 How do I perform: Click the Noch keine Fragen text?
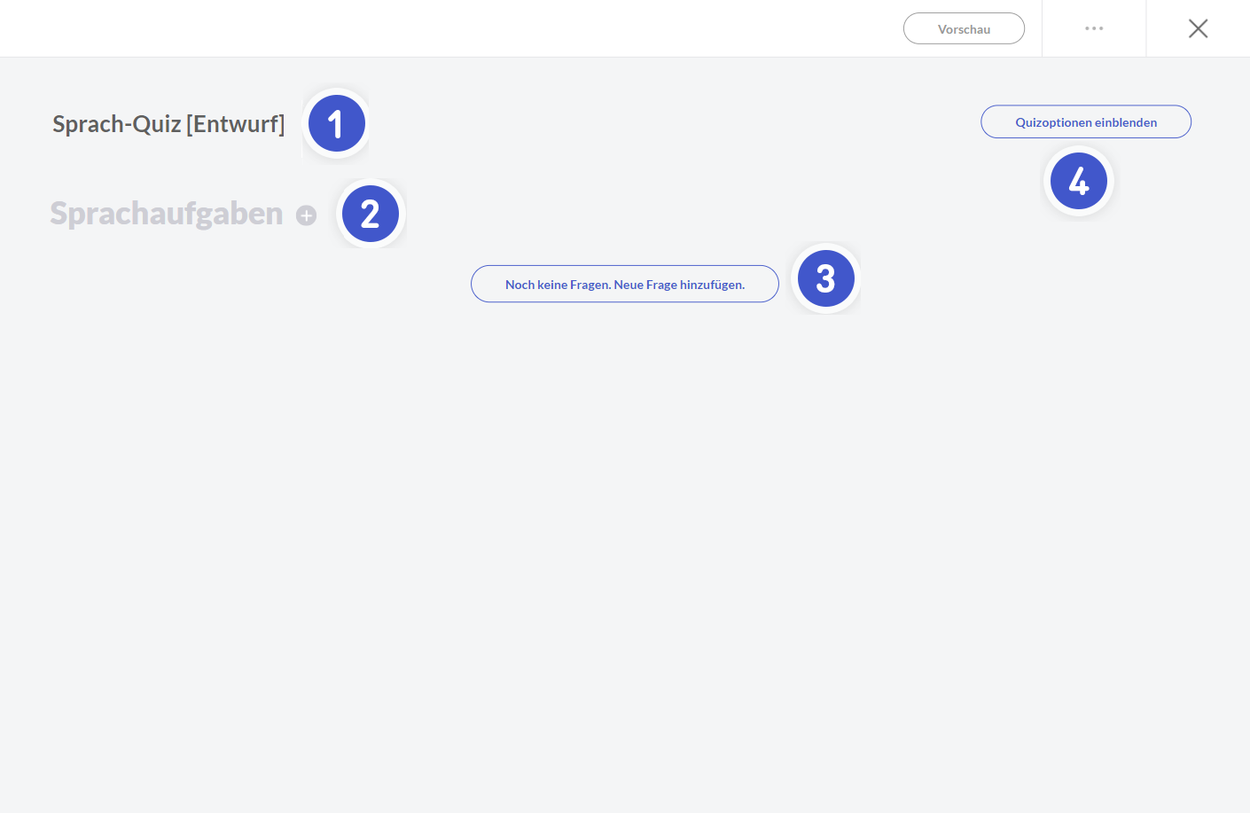(558, 285)
